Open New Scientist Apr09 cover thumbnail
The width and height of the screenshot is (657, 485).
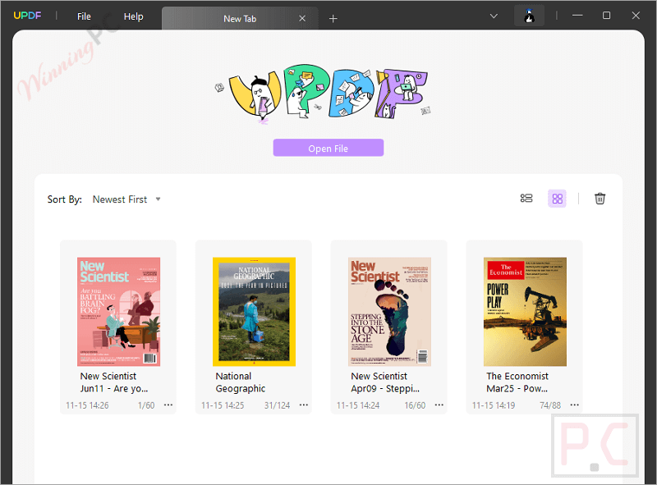click(x=389, y=312)
